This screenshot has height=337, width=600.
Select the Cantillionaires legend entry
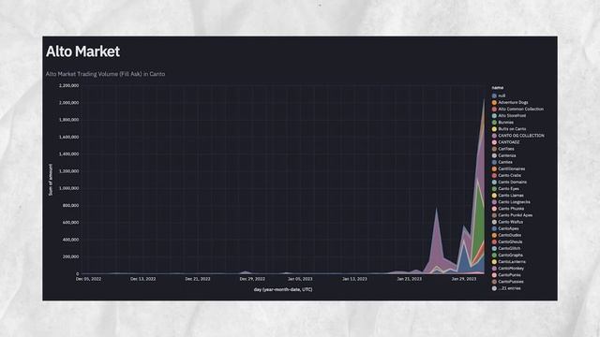pos(508,168)
